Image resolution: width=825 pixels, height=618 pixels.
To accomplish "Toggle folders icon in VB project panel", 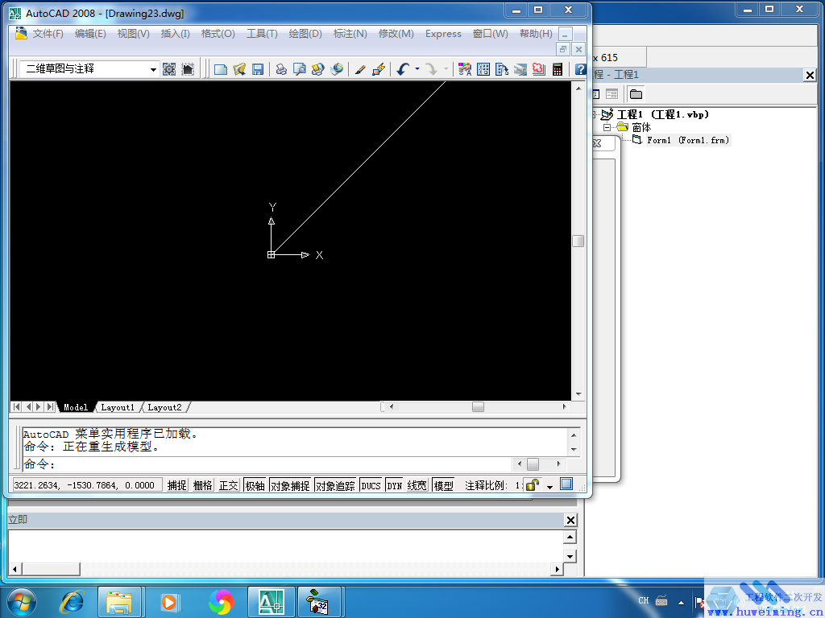I will coord(636,95).
